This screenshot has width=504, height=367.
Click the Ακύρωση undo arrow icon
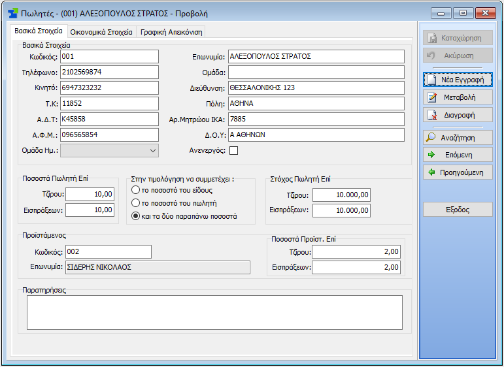[431, 56]
